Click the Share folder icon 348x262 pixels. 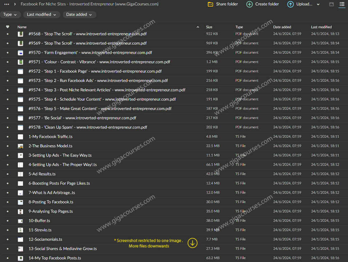point(211,4)
